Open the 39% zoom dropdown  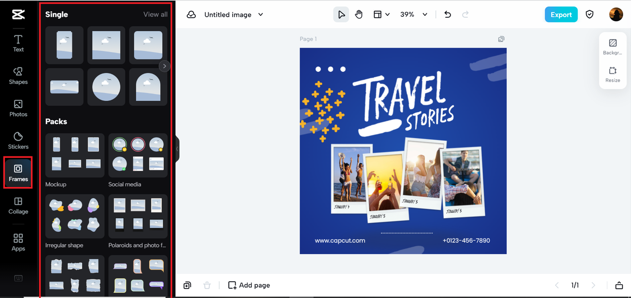(414, 15)
